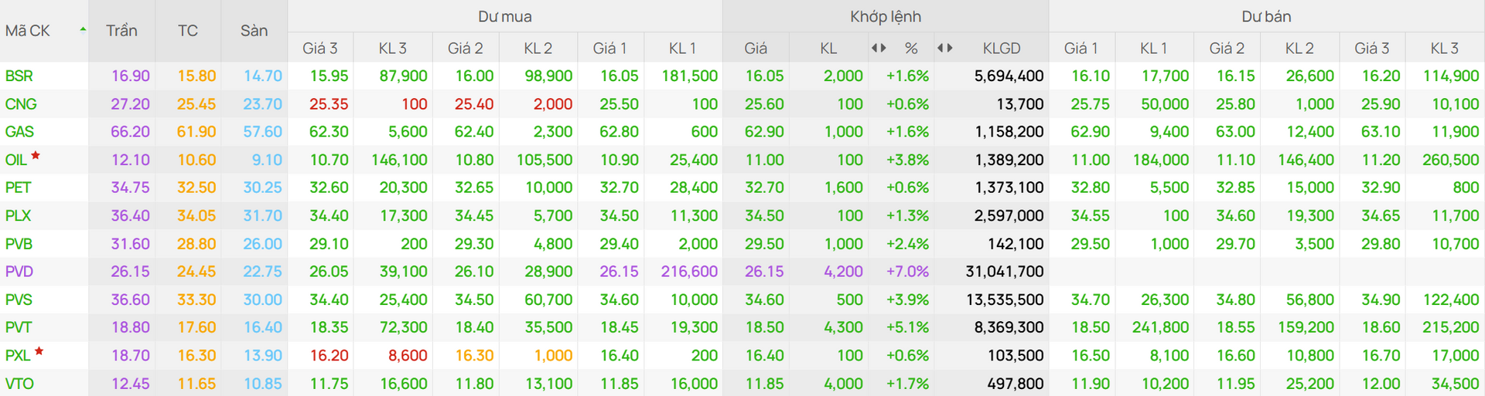Toggle the arrows left of KLGD header
Image resolution: width=1485 pixels, height=396 pixels.
[x=944, y=48]
